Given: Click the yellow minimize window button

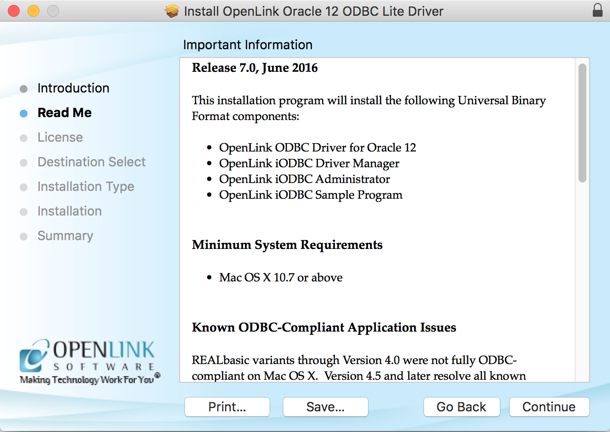Looking at the screenshot, I should tap(33, 11).
